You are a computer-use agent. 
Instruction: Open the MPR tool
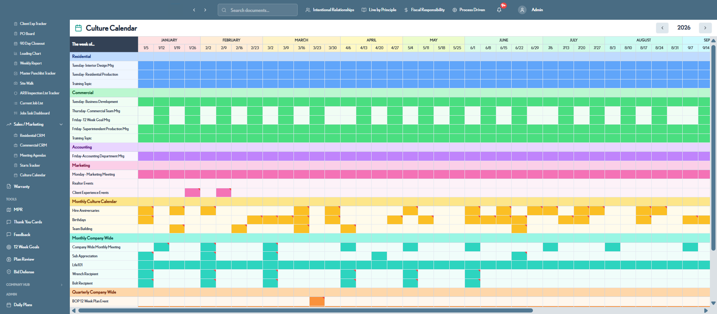click(18, 210)
